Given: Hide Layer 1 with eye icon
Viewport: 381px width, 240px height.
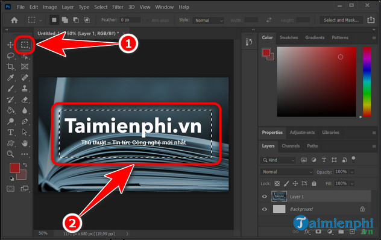Looking at the screenshot, I should [265, 197].
